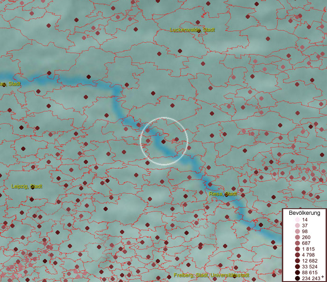The height and width of the screenshot is (282, 327).
Task: Click the legend swatch for 260
Action: pyautogui.click(x=297, y=237)
